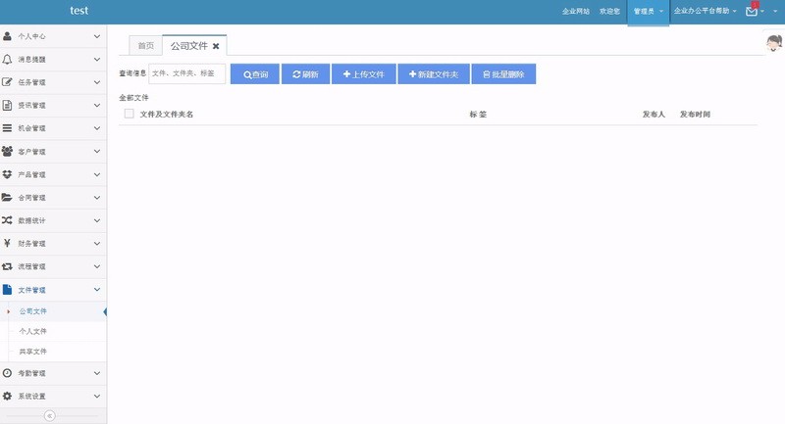Click the 合同管理 open folder icon

[x=7, y=197]
